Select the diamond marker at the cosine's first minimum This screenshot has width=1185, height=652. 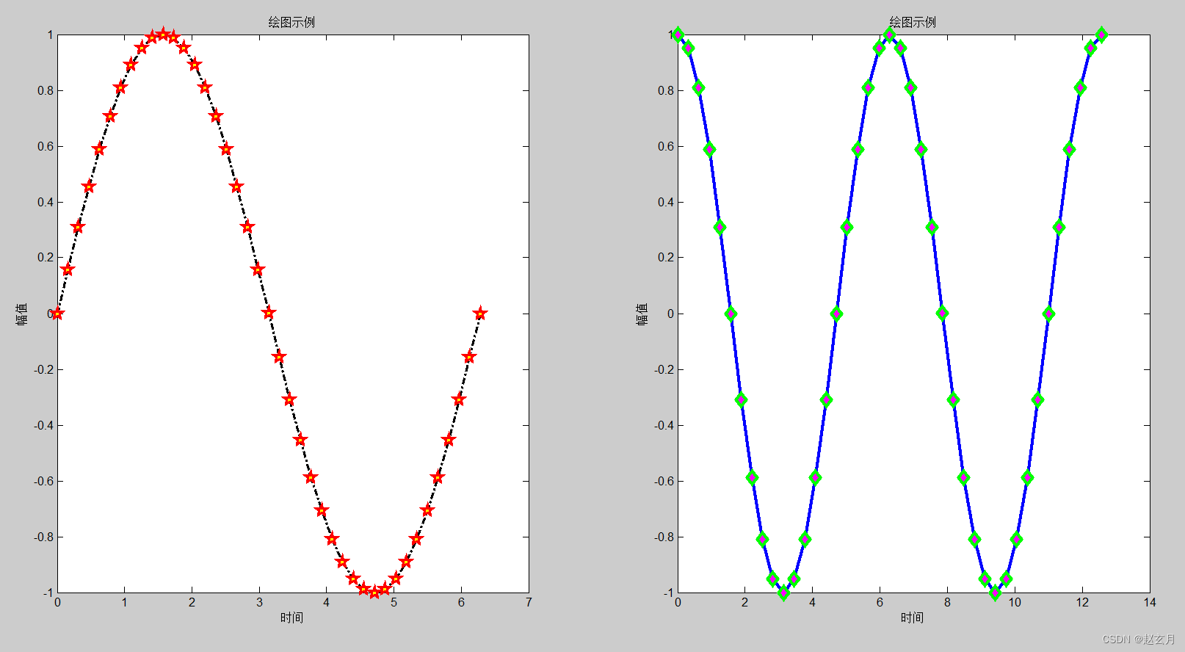click(783, 593)
